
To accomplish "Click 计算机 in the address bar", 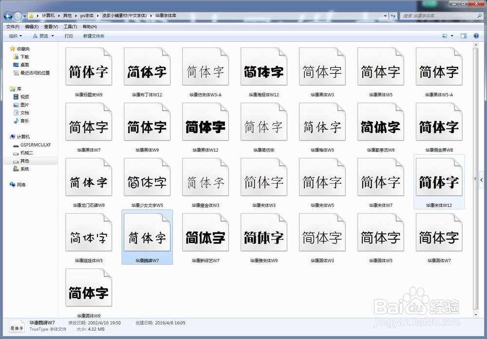I will 48,16.
